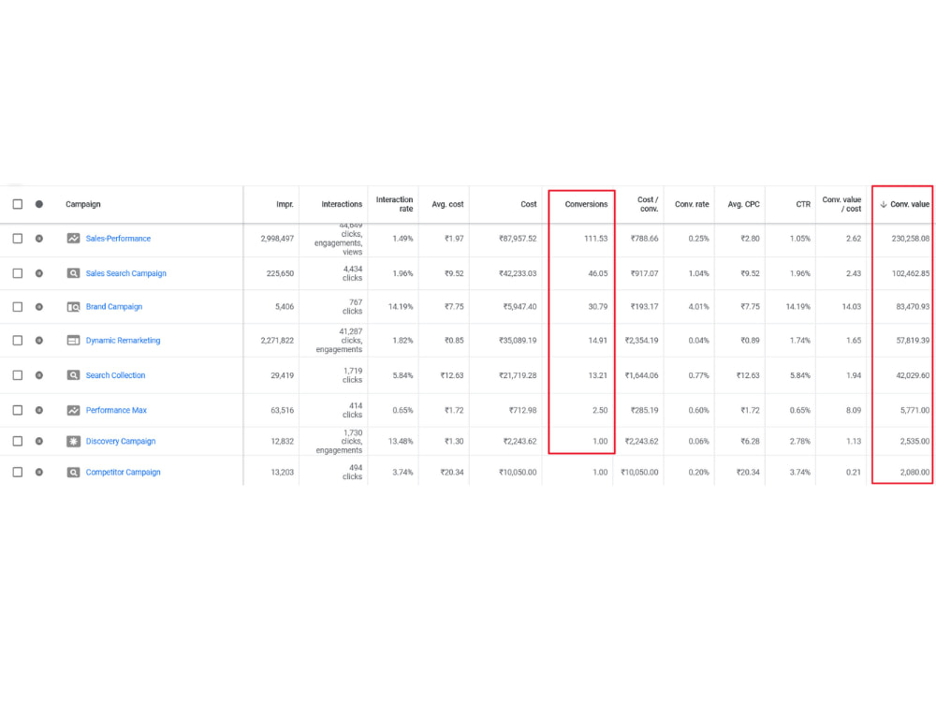Click the 102,462.85 conv. value cell
936x702 pixels.
(x=911, y=273)
